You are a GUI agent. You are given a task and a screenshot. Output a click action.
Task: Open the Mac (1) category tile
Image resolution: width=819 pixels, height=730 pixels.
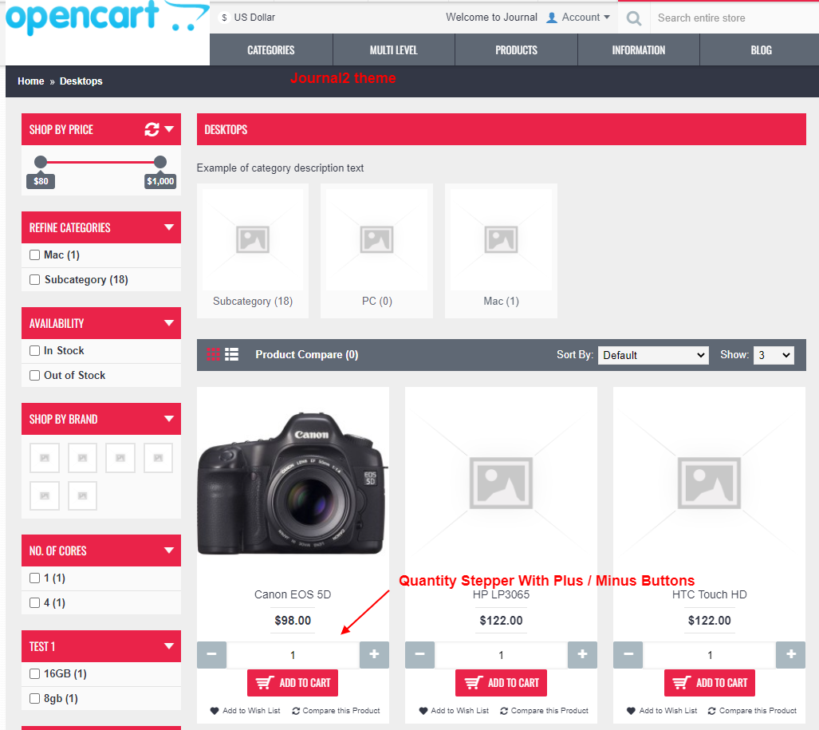501,251
